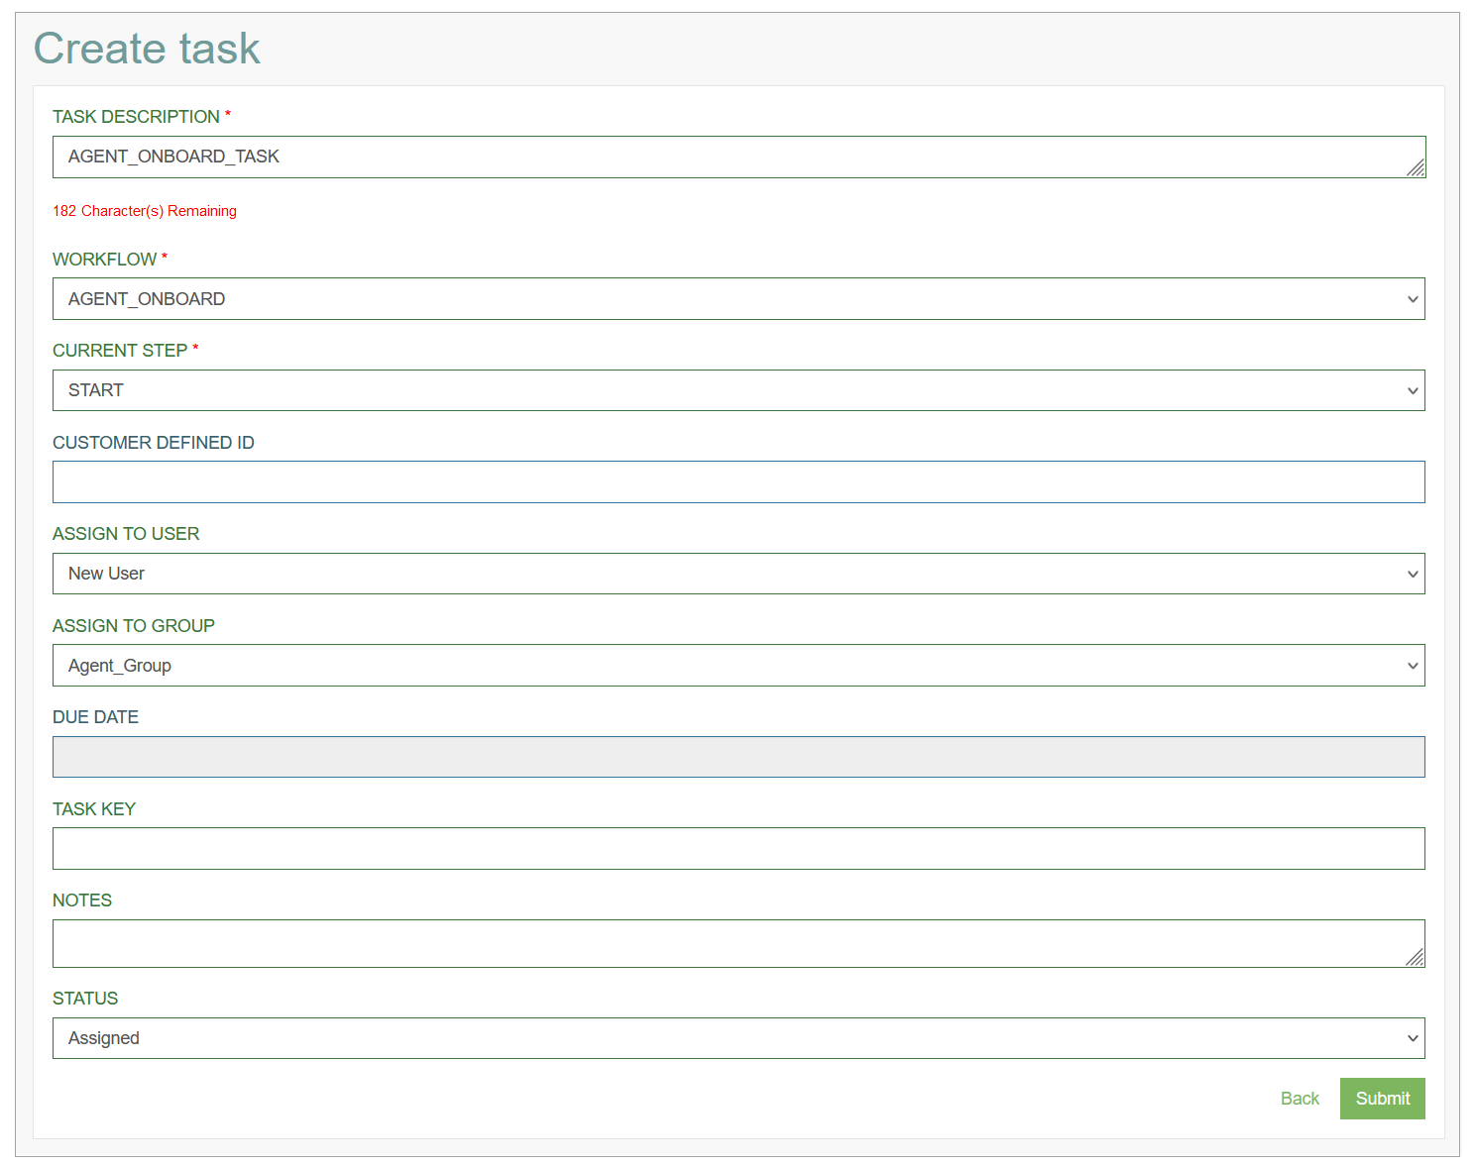Grab the Task Description resize handle
Screen dimensions: 1477x1165
click(1417, 168)
